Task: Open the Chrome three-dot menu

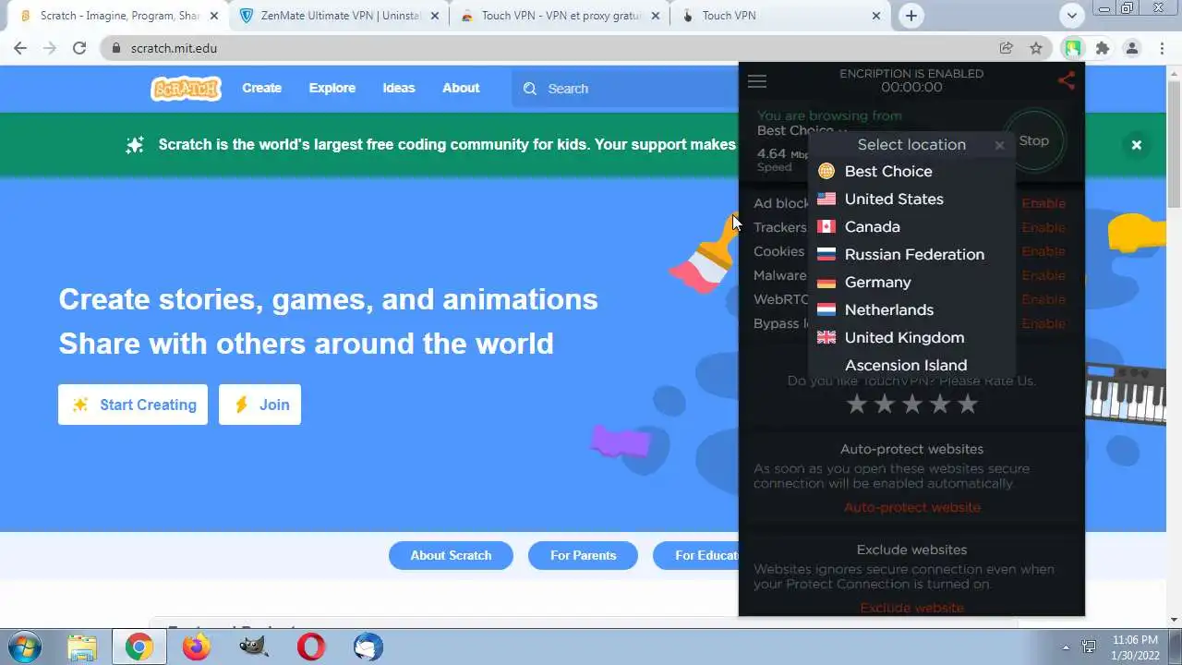Action: 1163,48
